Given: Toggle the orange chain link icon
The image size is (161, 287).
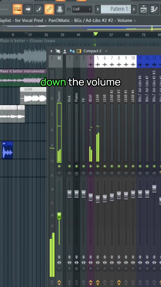Looking at the screenshot, I should [x=49, y=9].
